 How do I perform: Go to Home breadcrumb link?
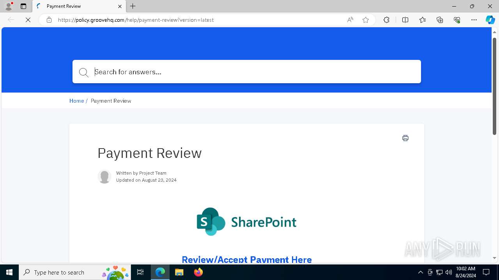[x=77, y=101]
